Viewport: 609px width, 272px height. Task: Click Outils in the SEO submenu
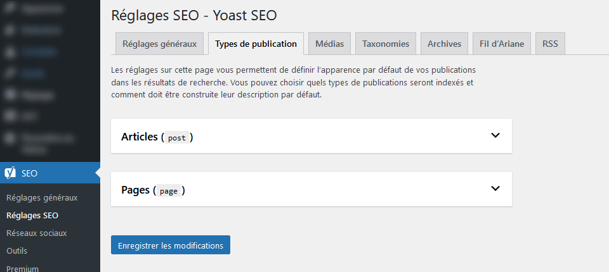(17, 250)
